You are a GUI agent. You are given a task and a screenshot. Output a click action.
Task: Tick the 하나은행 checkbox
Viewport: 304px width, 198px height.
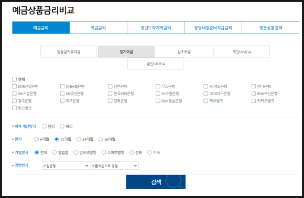click(254, 86)
